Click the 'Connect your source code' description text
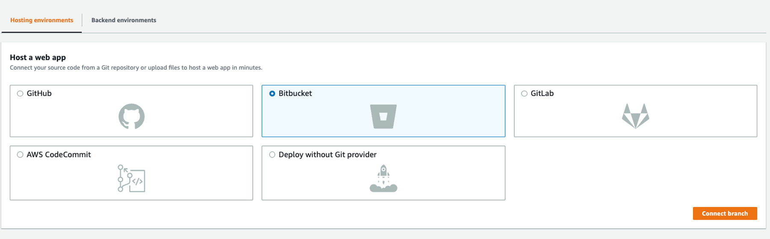 (x=136, y=67)
